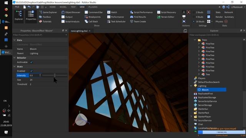Collapse the State section
246x138 pixels.
(x=15, y=66)
